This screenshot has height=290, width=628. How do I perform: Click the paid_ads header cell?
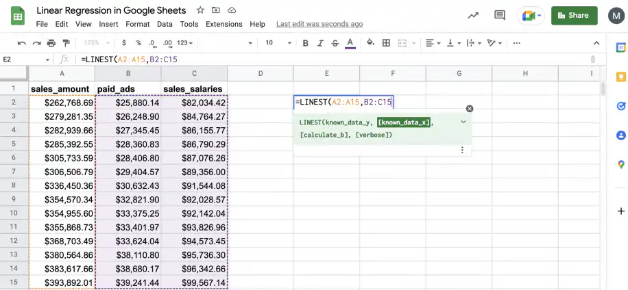tap(128, 89)
